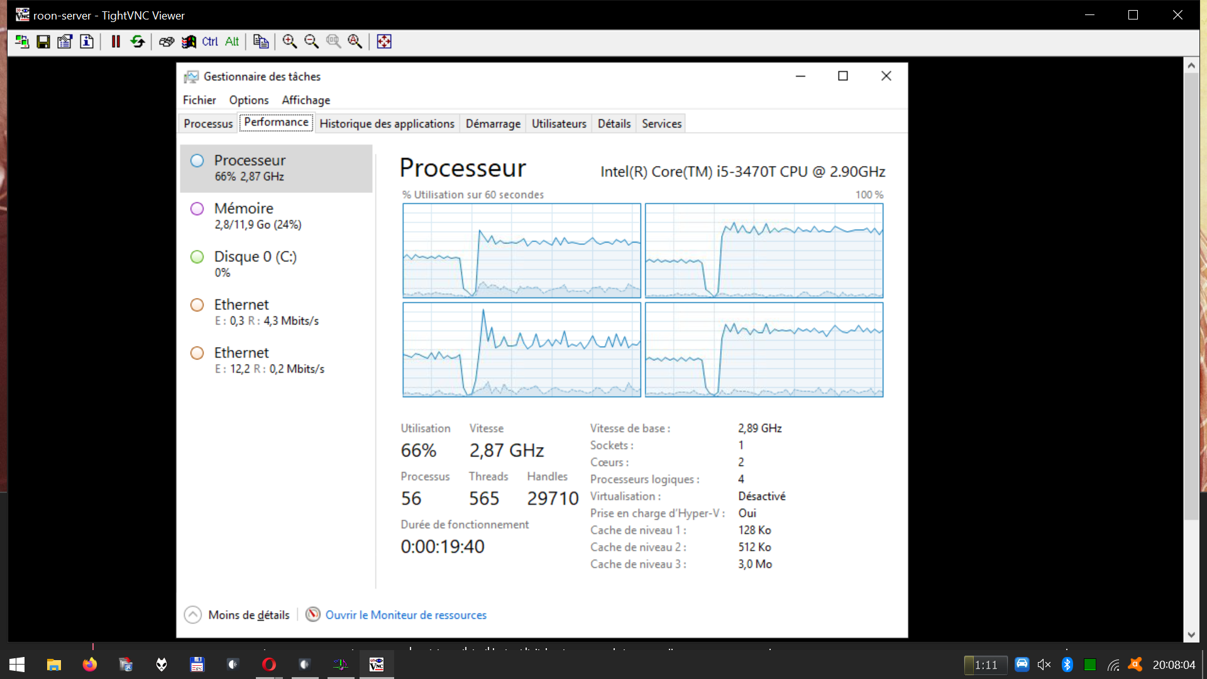Go to the Démarrage tab
This screenshot has height=679, width=1207.
(x=493, y=124)
